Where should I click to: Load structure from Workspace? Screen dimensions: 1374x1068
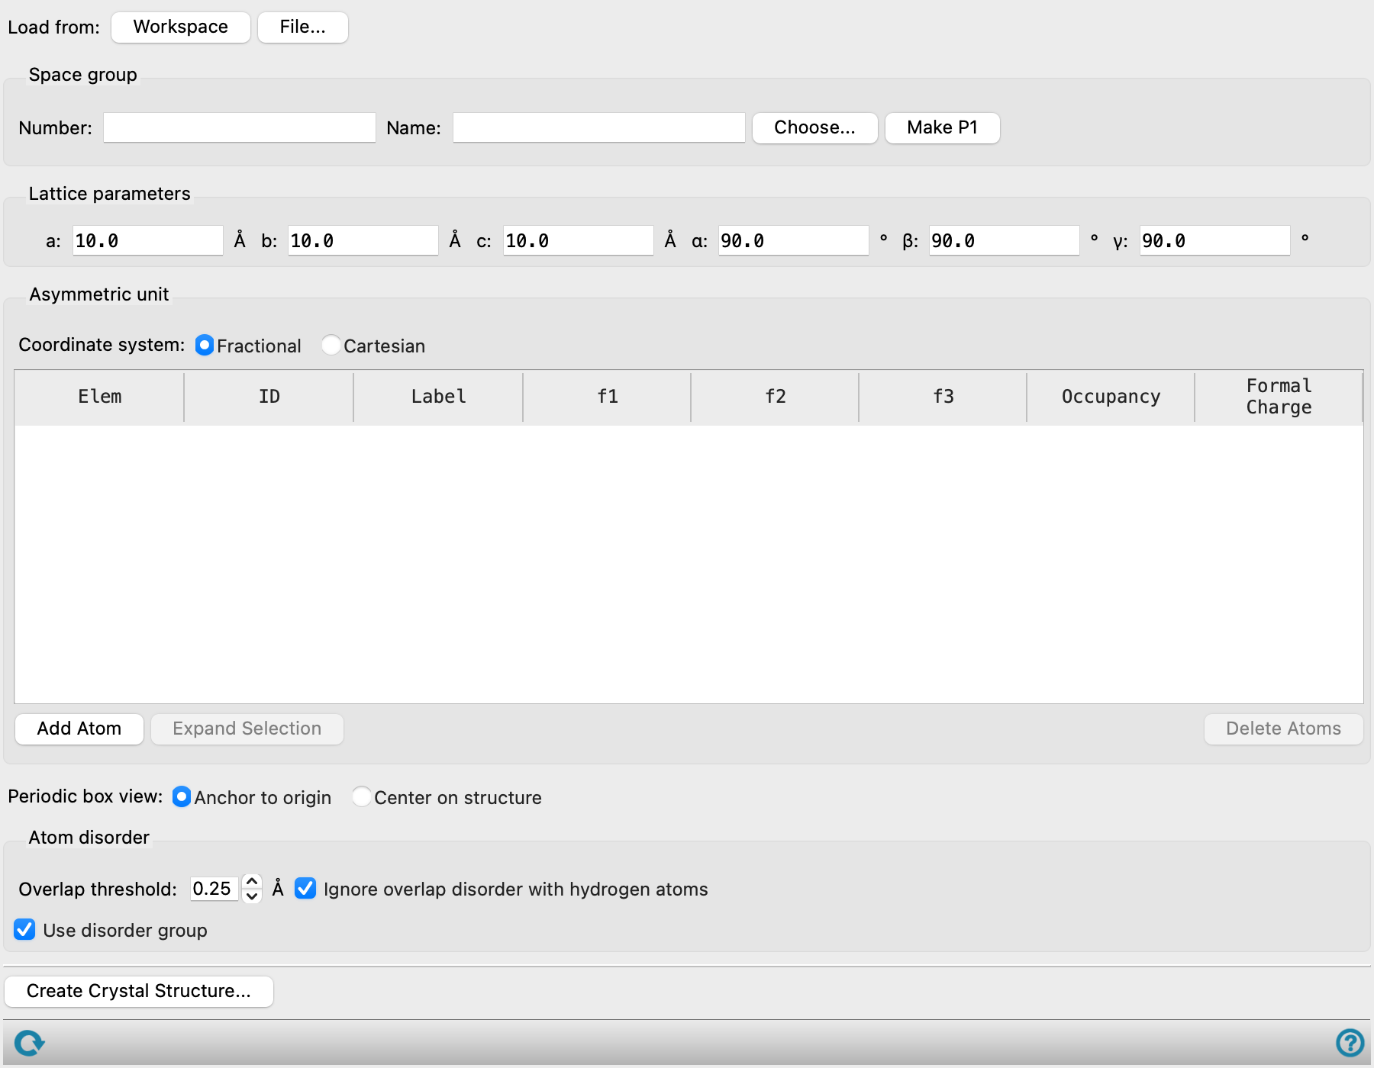(181, 27)
